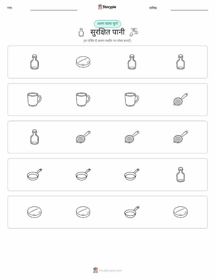Click the green 'अलग वाला चुनो' badge
The width and height of the screenshot is (215, 279).
coord(107,24)
